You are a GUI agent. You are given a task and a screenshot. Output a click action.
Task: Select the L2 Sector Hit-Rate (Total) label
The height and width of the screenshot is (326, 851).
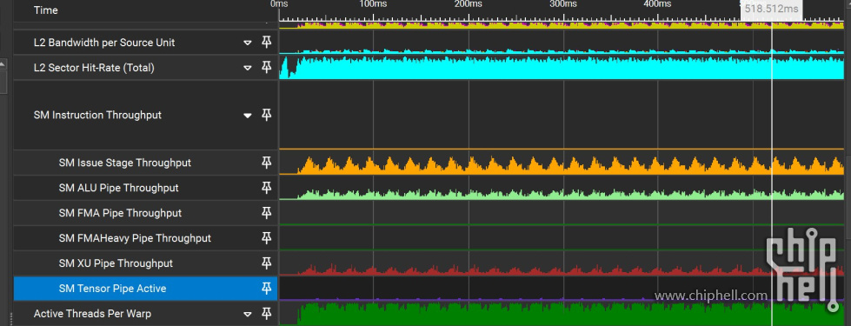click(94, 68)
